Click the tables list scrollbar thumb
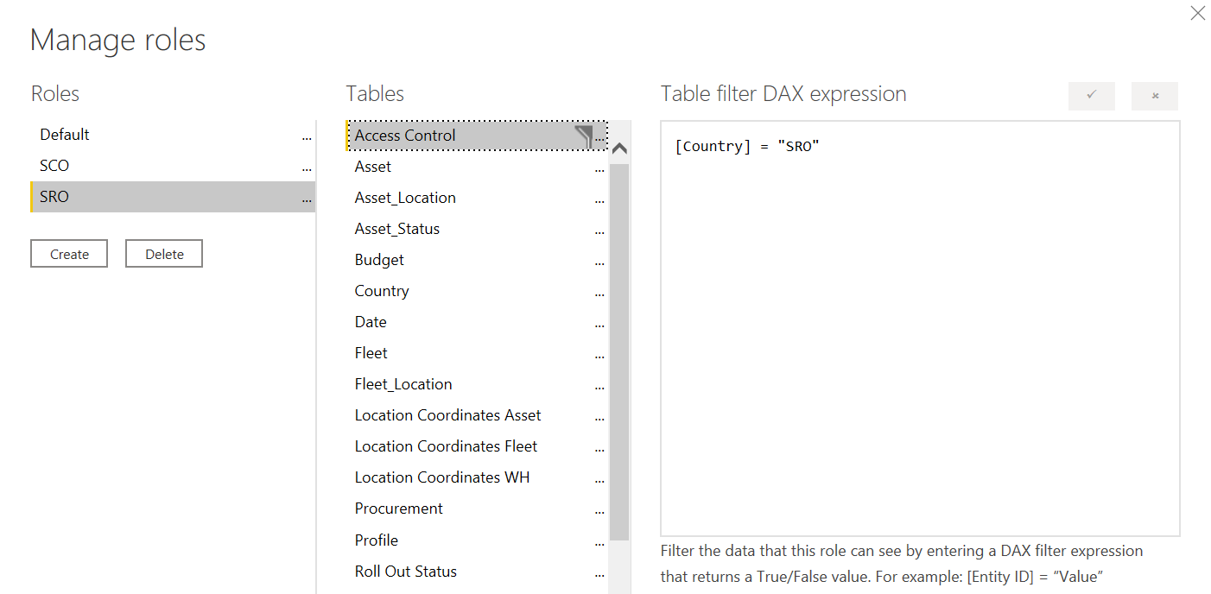This screenshot has width=1211, height=594. click(619, 351)
